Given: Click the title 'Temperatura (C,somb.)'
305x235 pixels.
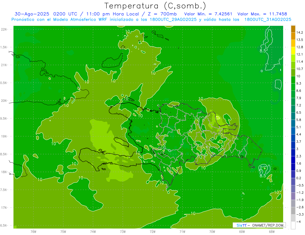Looking at the screenshot, I should 155,6.
